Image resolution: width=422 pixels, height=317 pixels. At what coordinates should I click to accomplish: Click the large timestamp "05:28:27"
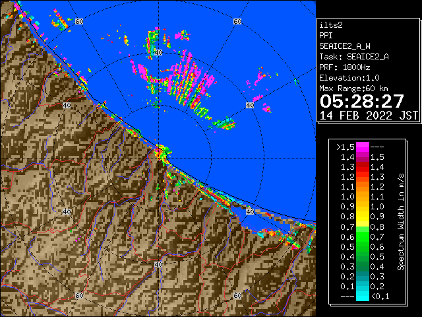tap(362, 101)
